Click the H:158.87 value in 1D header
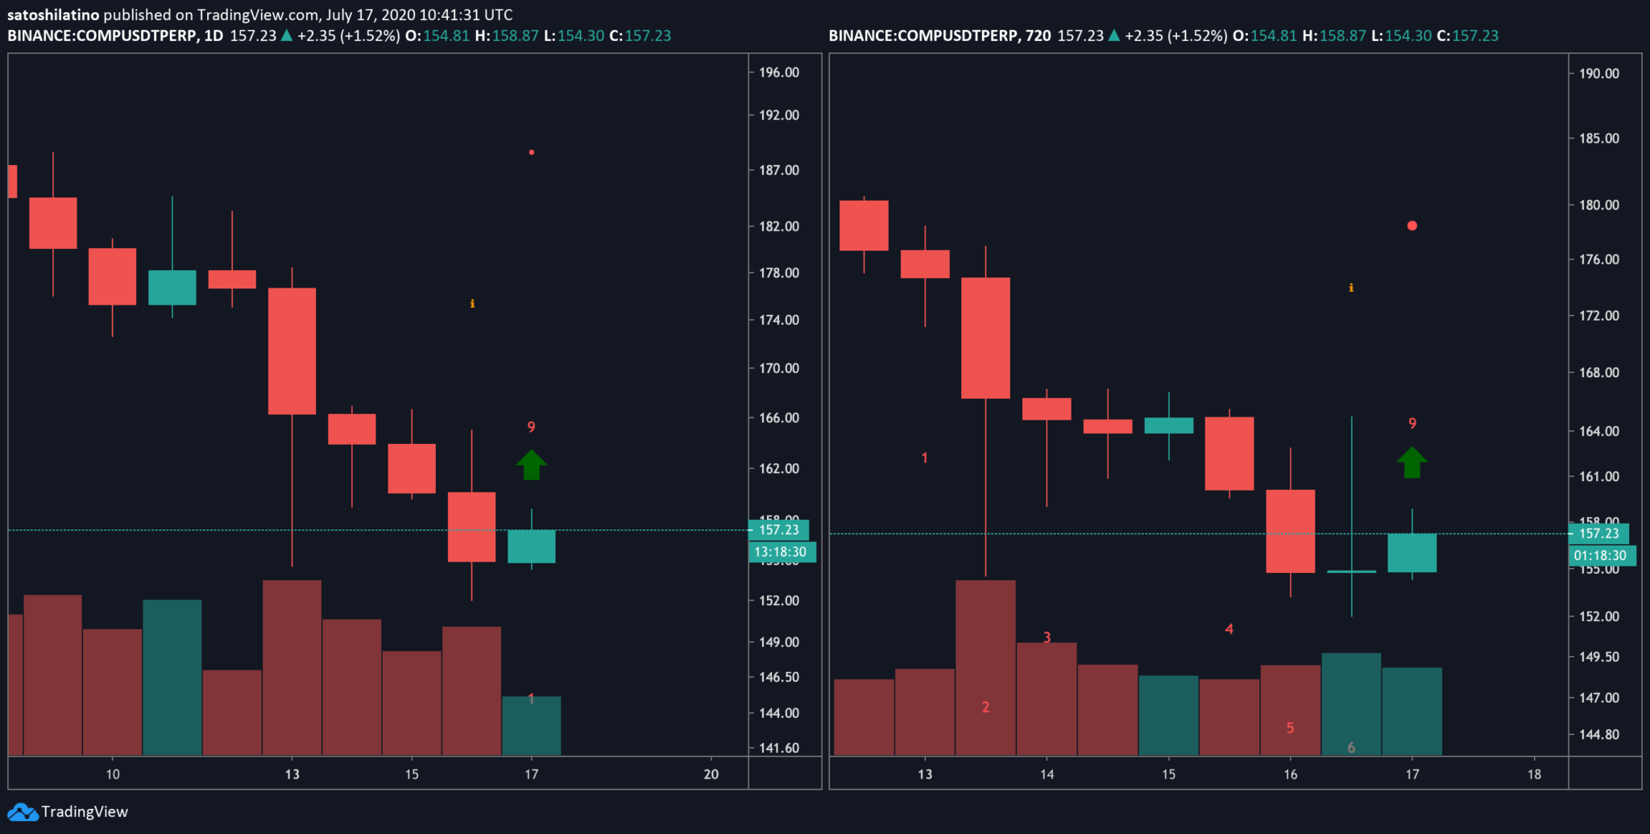The height and width of the screenshot is (834, 1650). pyautogui.click(x=507, y=35)
